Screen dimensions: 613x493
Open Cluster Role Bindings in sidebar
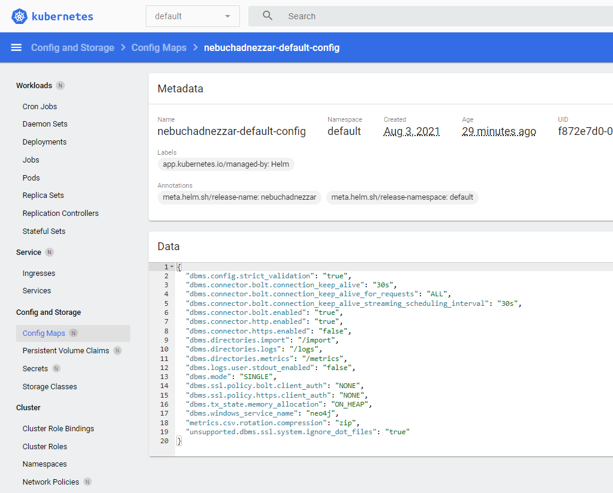click(x=58, y=429)
